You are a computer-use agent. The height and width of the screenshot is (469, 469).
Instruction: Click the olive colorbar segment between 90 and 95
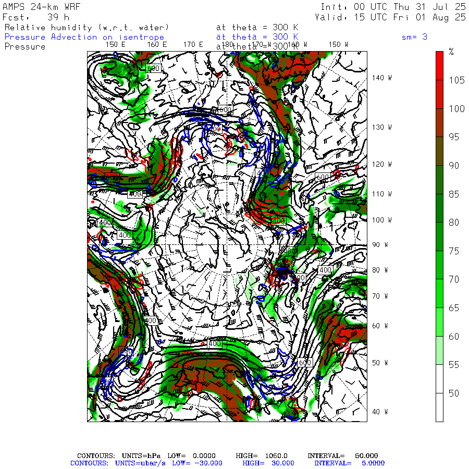pyautogui.click(x=439, y=151)
